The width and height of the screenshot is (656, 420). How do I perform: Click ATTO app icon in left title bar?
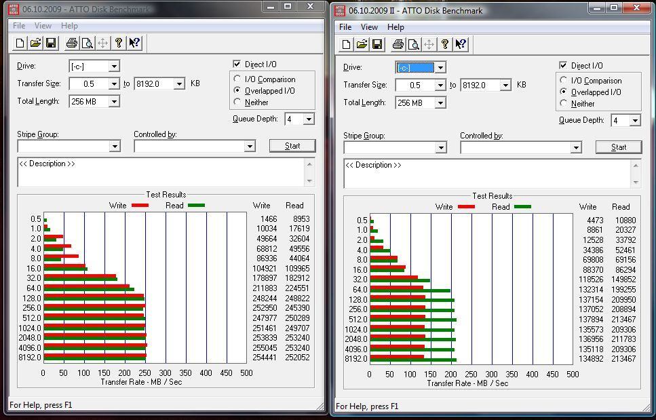pyautogui.click(x=14, y=8)
